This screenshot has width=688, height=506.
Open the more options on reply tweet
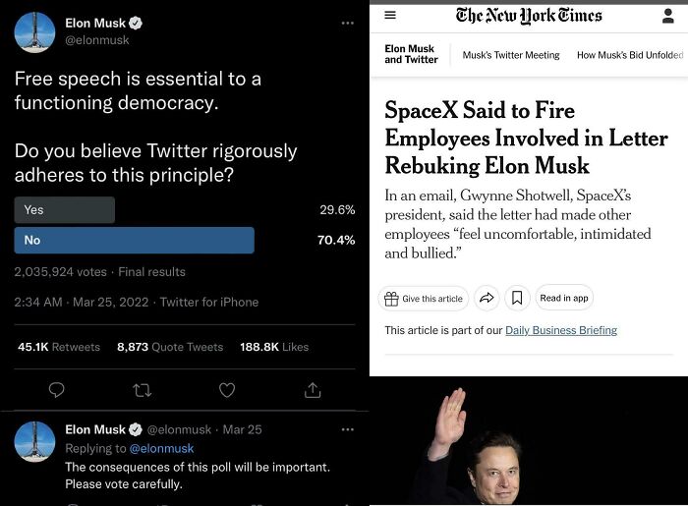tap(347, 429)
